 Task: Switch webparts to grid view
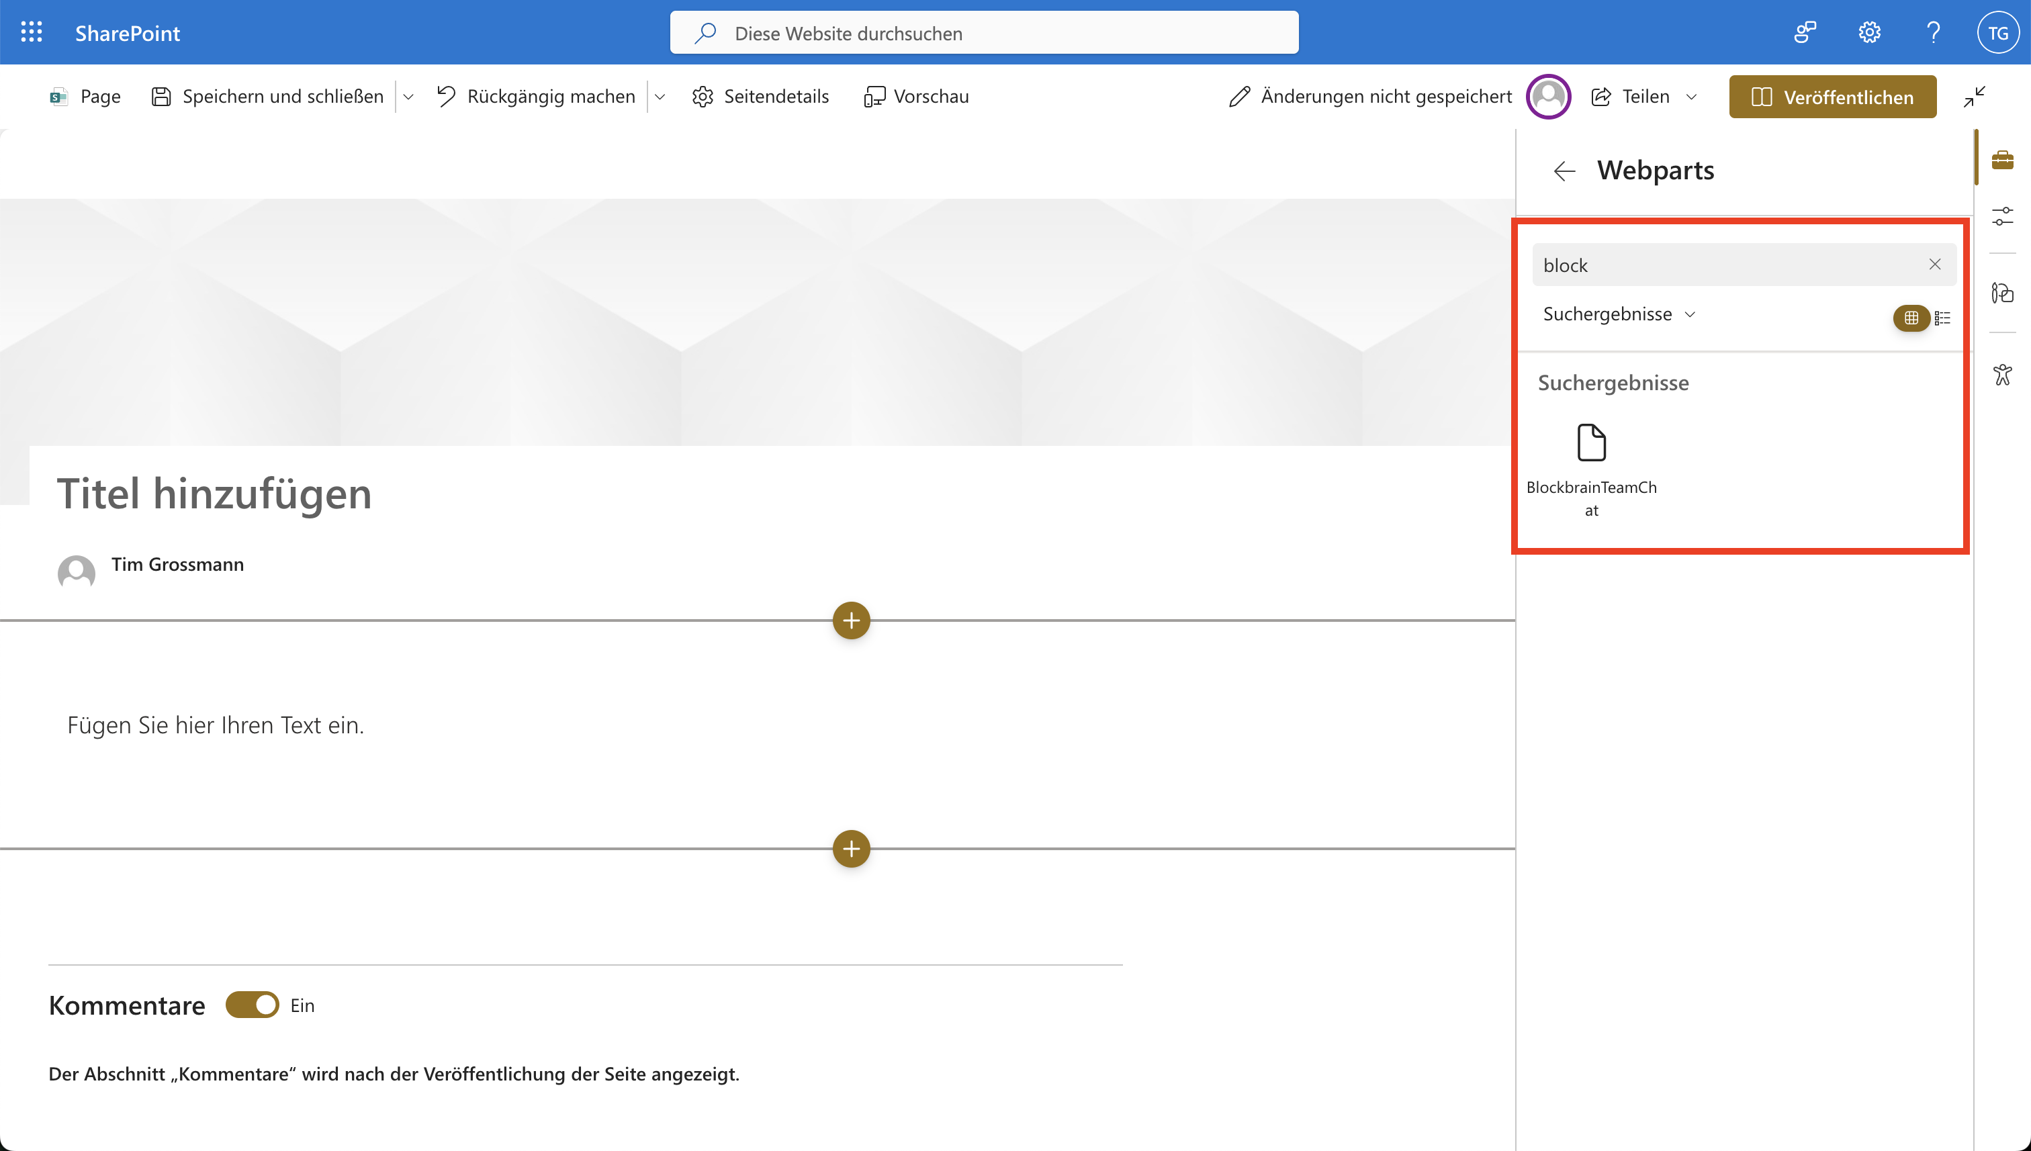1911,318
